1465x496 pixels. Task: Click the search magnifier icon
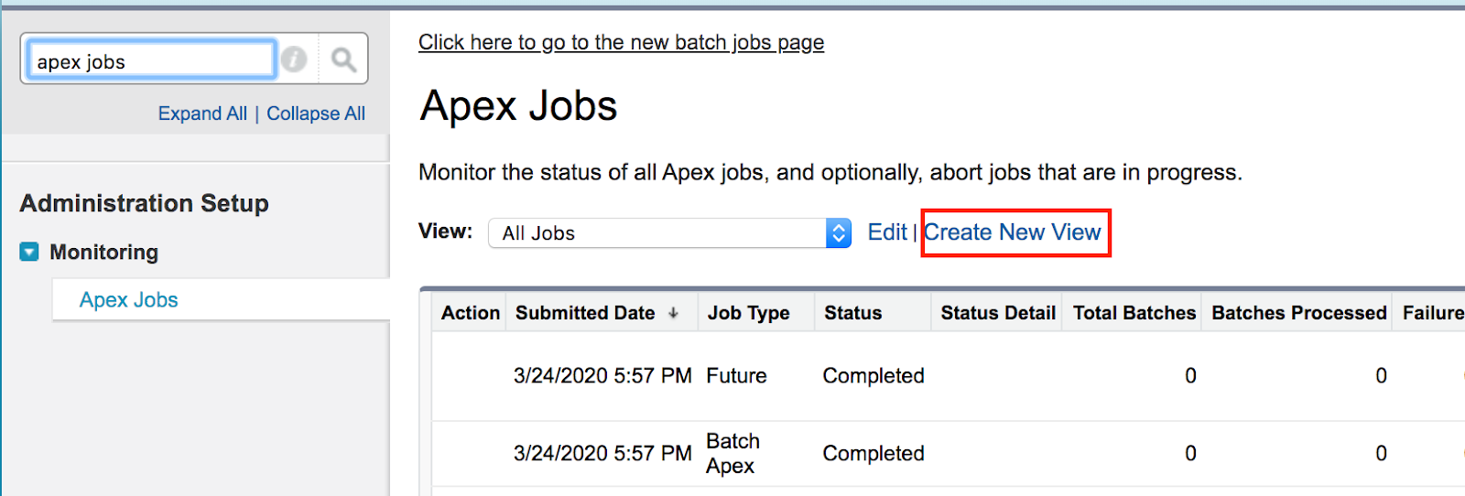pyautogui.click(x=343, y=60)
